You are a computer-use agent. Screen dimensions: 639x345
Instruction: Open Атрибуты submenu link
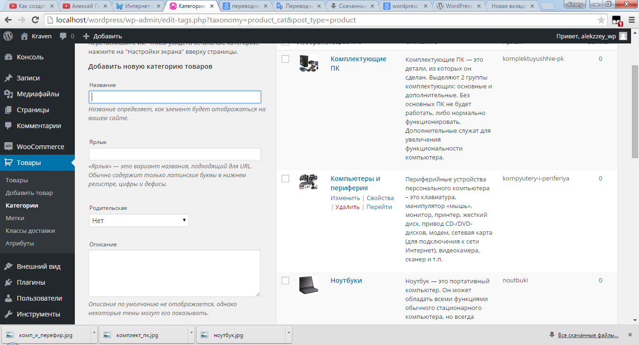[20, 244]
